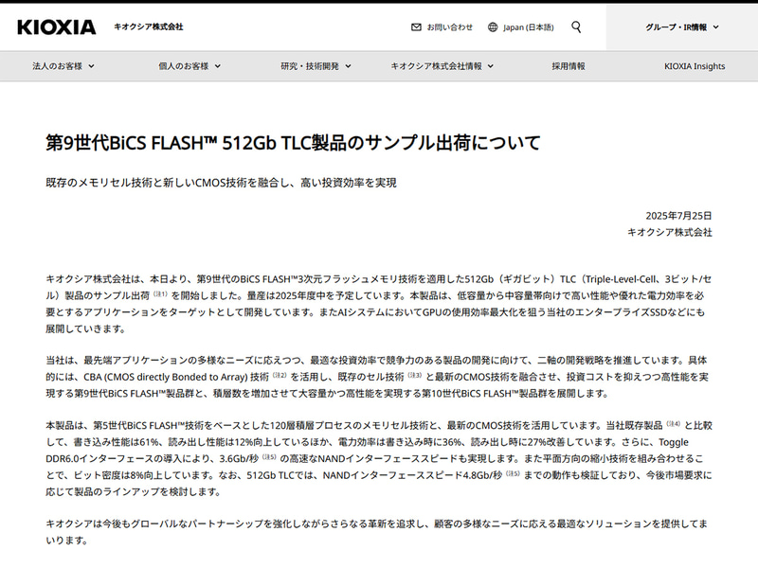The width and height of the screenshot is (758, 568).
Task: Click chevron beside 法人のお客様
Action: click(91, 66)
